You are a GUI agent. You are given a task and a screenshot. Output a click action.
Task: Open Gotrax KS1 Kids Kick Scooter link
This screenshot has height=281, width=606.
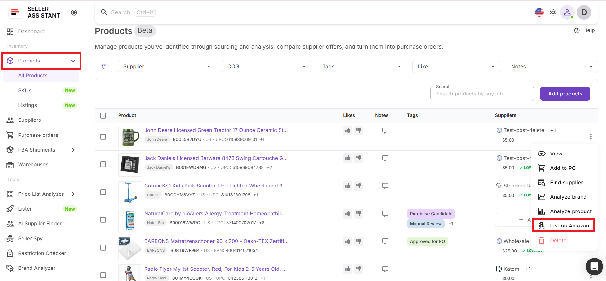(216, 186)
